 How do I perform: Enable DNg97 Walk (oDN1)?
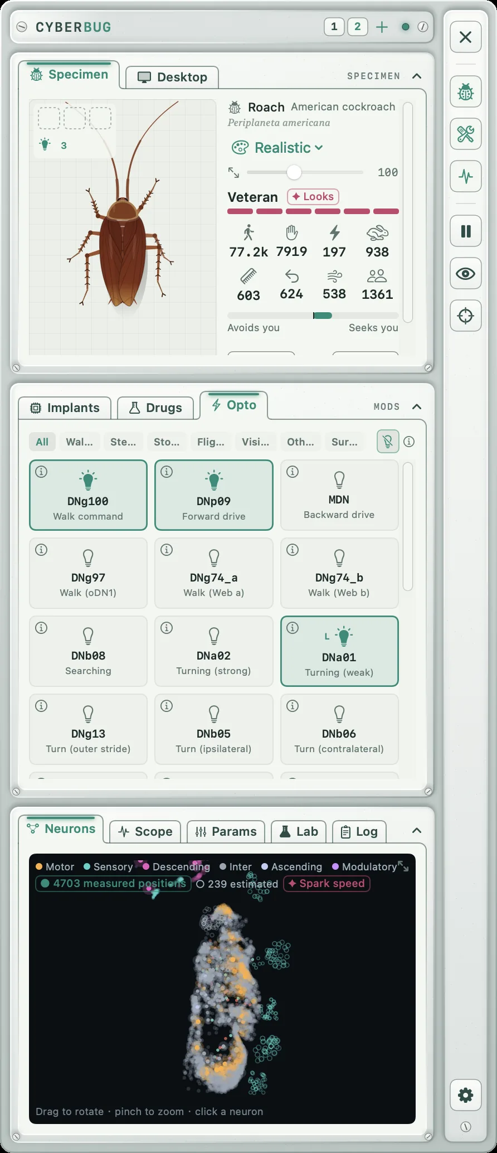[x=88, y=573]
